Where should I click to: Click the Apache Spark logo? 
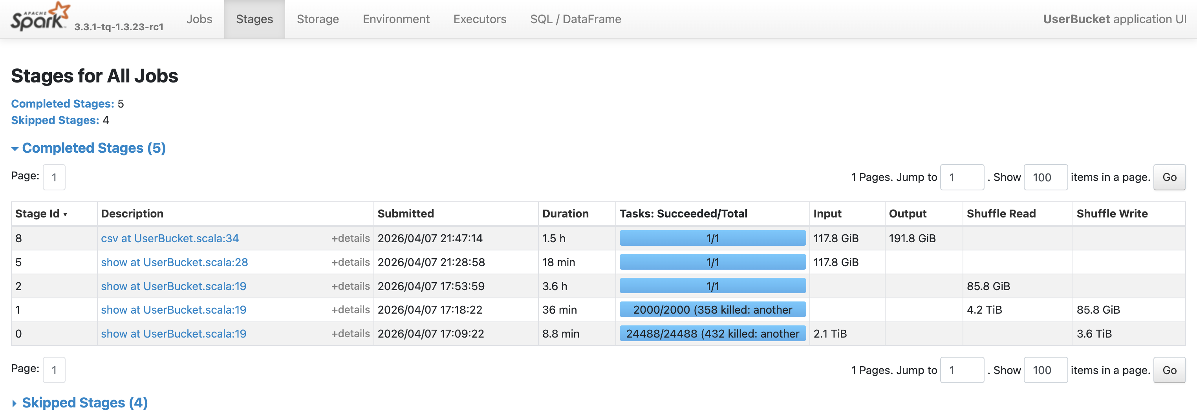click(40, 18)
